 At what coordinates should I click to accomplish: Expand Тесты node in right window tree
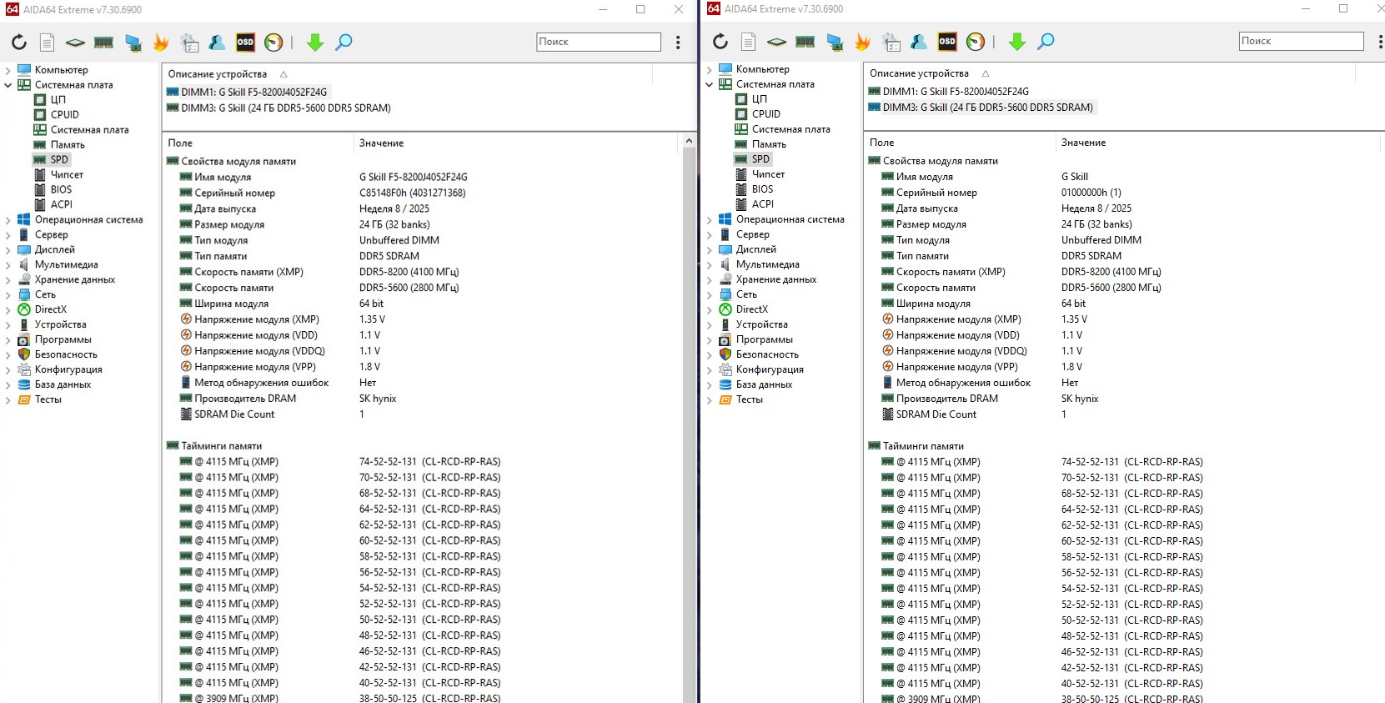[710, 399]
